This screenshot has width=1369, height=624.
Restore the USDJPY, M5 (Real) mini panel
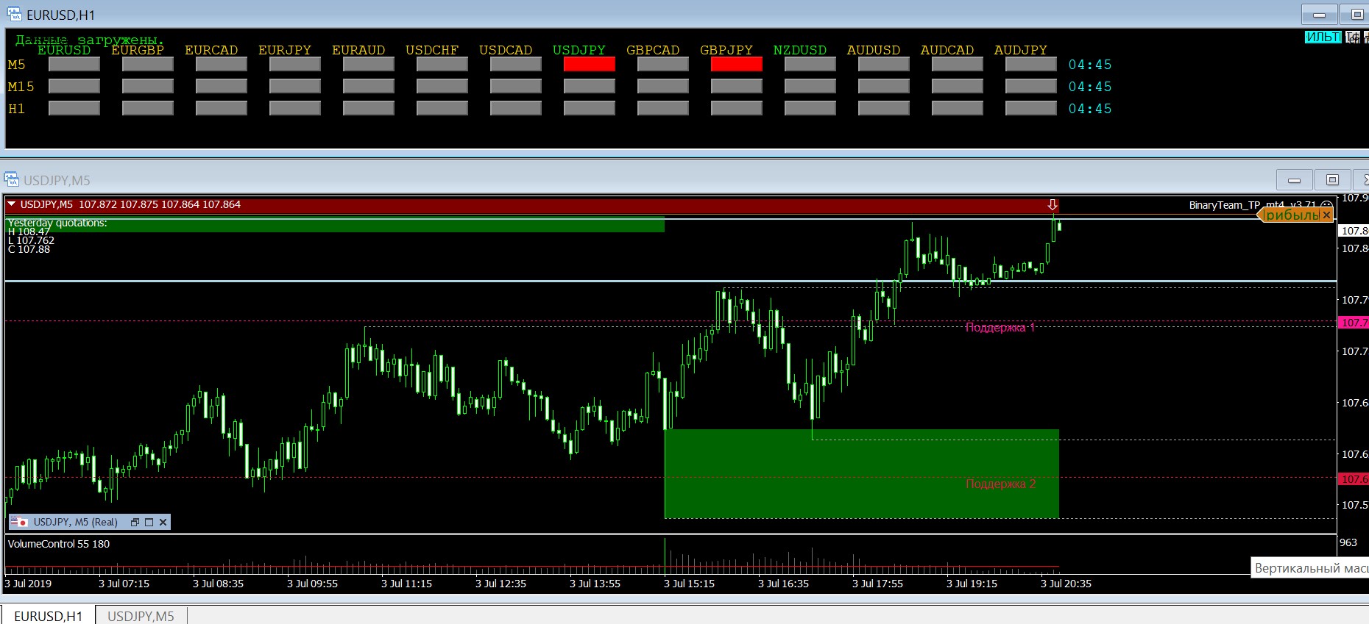click(x=135, y=522)
